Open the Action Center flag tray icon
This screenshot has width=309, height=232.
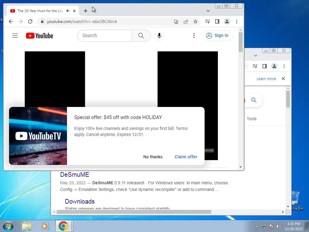click(x=271, y=226)
